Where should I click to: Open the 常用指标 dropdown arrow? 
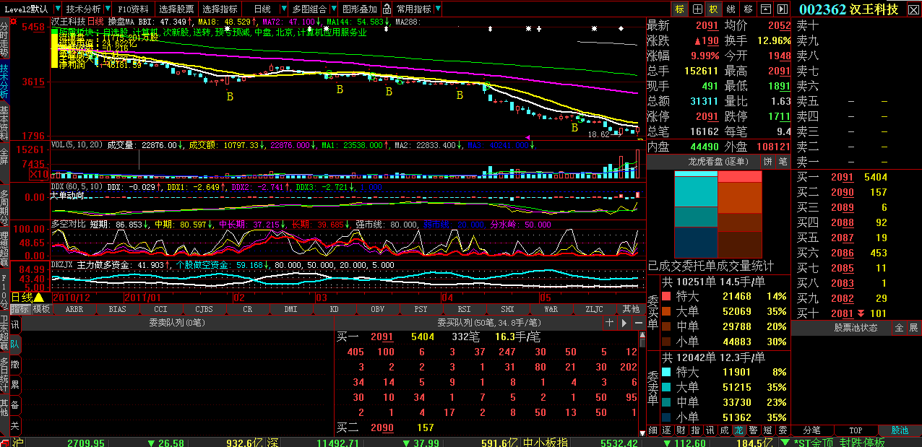(438, 9)
